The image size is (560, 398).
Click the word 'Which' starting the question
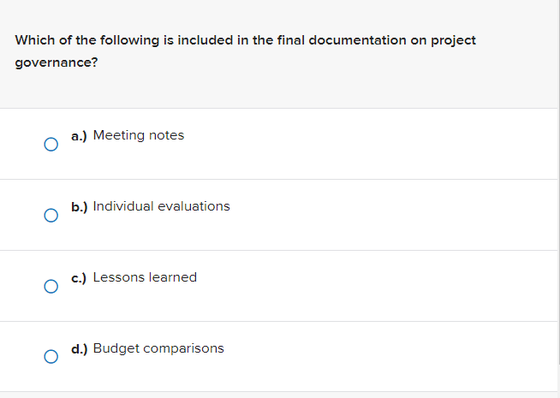pos(36,40)
